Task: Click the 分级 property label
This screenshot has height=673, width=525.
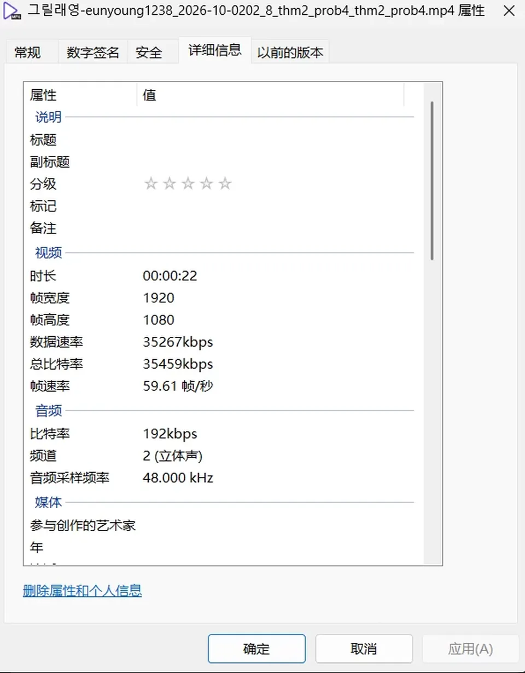Action: [x=43, y=184]
